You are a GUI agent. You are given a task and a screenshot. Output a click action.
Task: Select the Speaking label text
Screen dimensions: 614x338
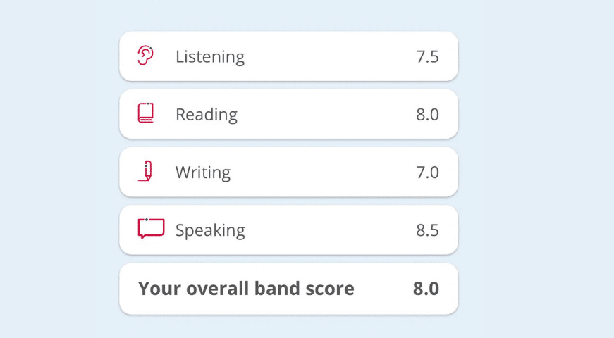[210, 230]
